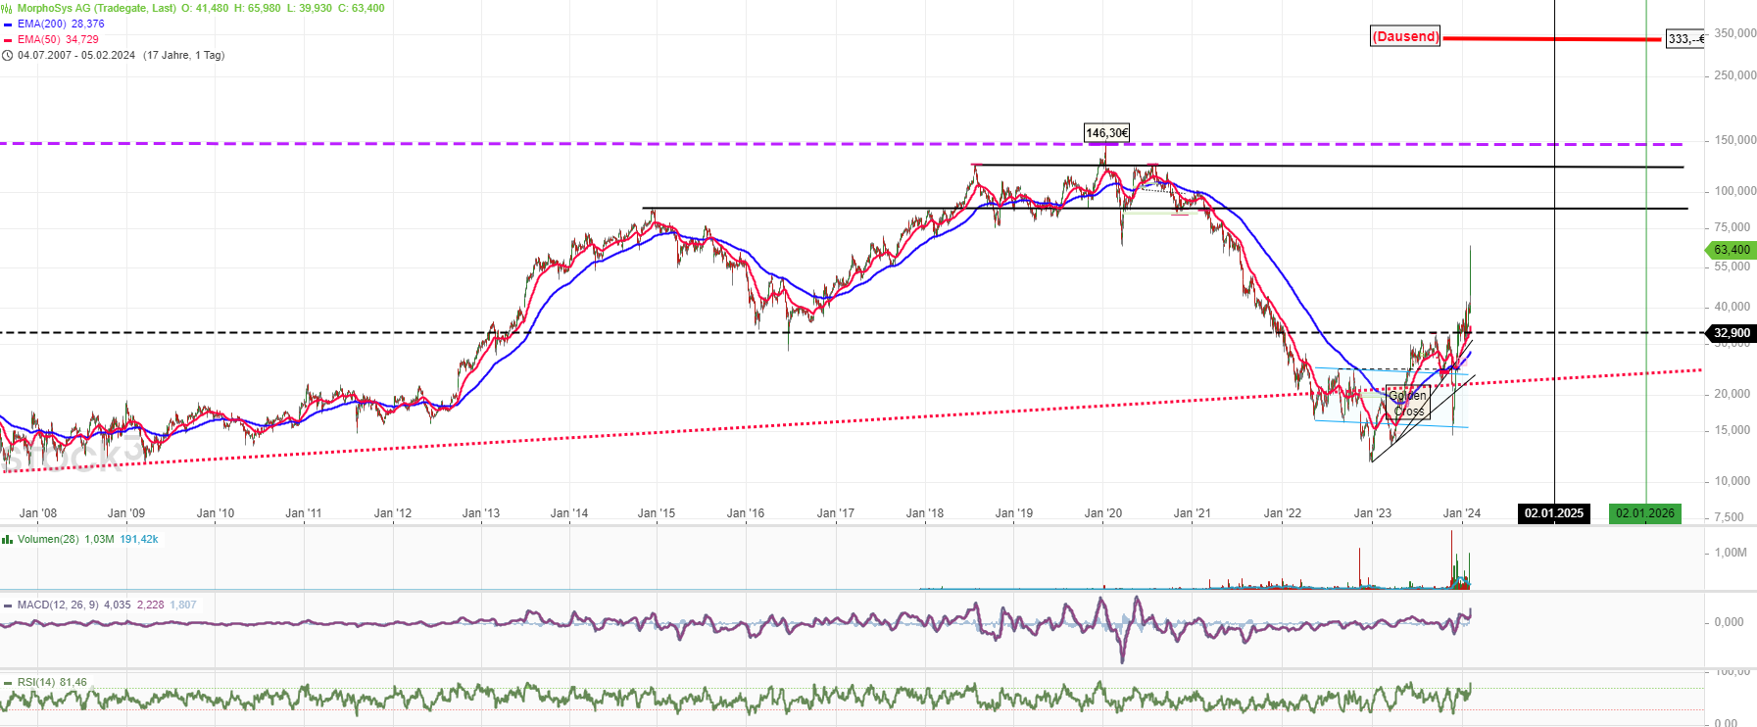Open the RSI(14) indicator label
This screenshot has width=1757, height=727.
(36, 682)
